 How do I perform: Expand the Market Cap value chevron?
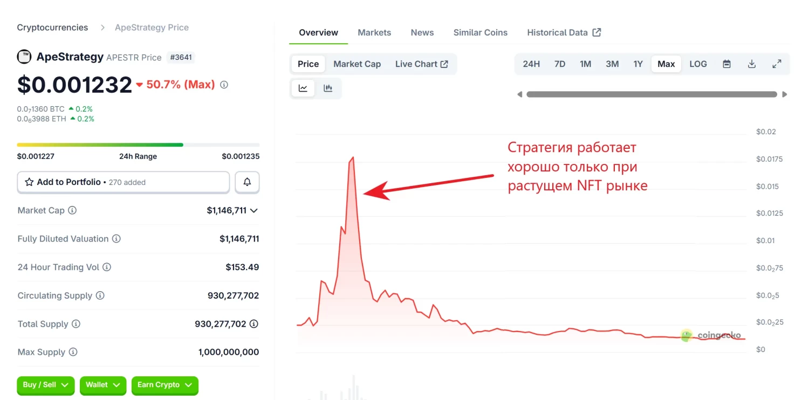(254, 211)
